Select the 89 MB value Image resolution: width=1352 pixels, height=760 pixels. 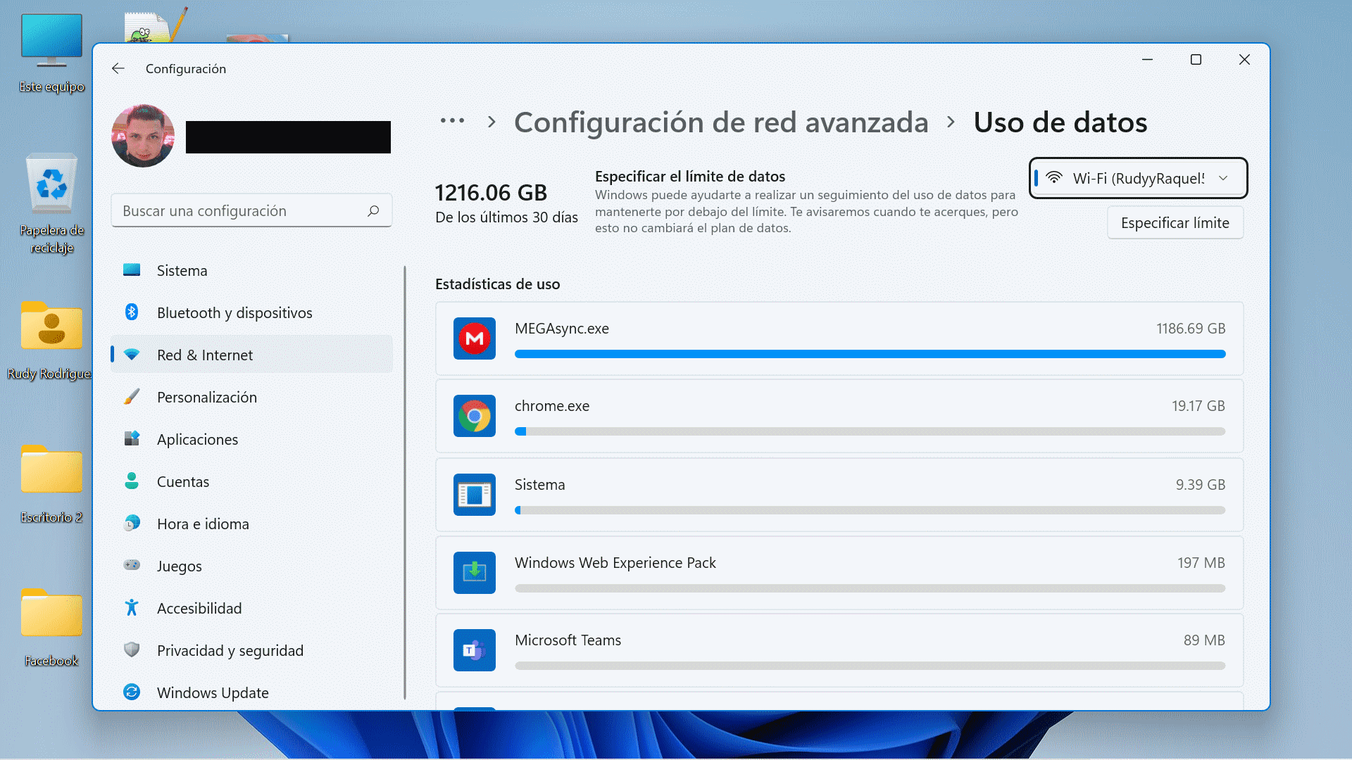[x=1204, y=640]
